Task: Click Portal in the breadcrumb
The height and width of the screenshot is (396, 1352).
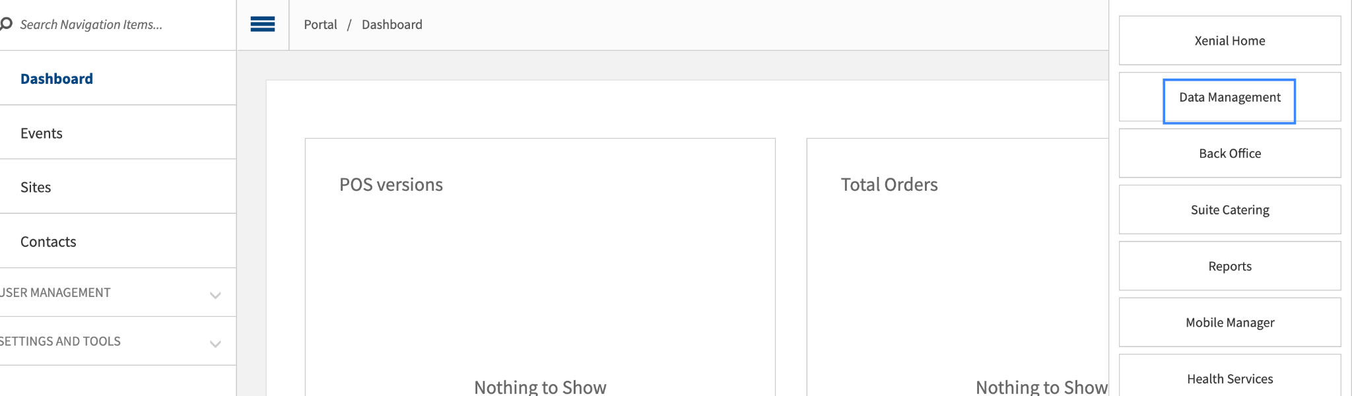Action: pos(320,25)
